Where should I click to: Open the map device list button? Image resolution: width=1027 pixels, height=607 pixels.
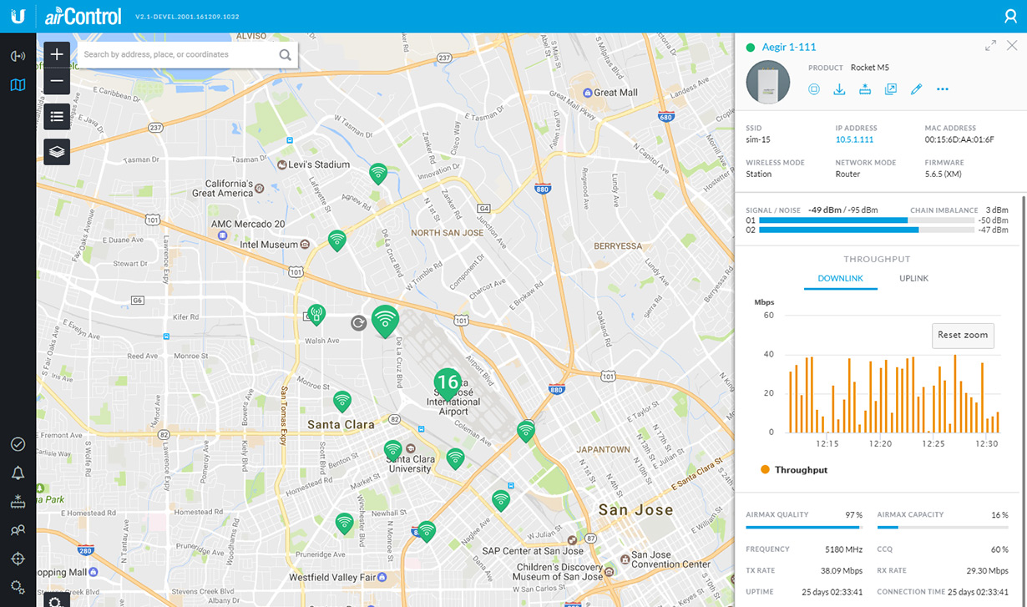pos(57,116)
